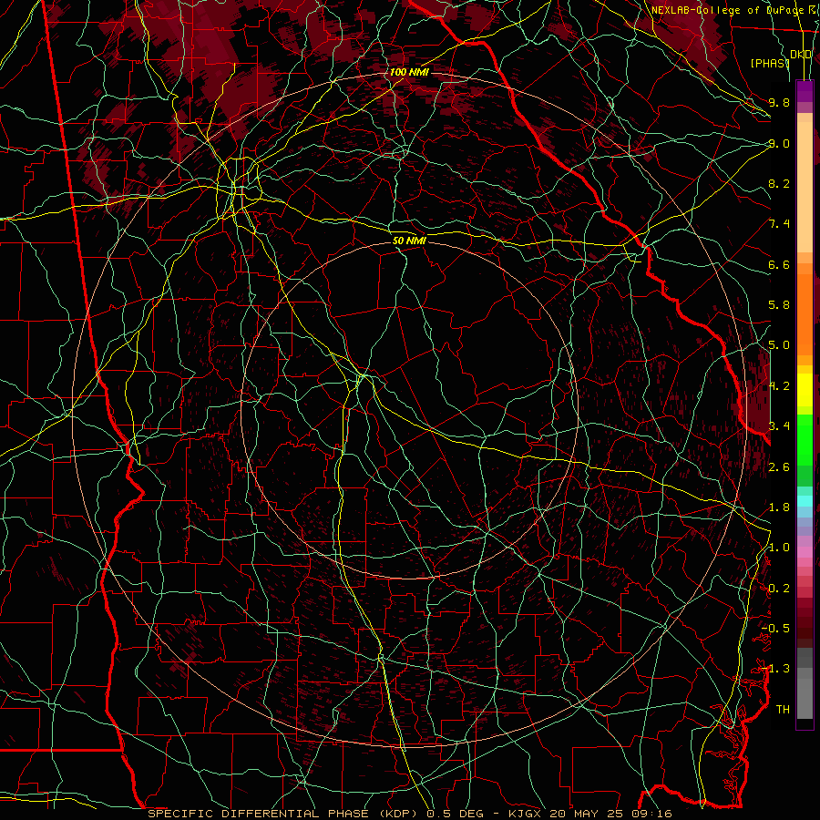Viewport: 820px width, 820px height.
Task: Click the 'TH' threshold label on the scale
Action: [783, 710]
